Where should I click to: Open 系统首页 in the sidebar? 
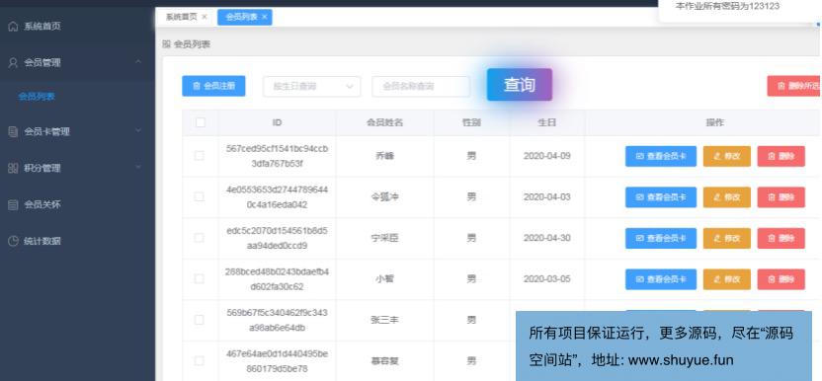pyautogui.click(x=41, y=27)
